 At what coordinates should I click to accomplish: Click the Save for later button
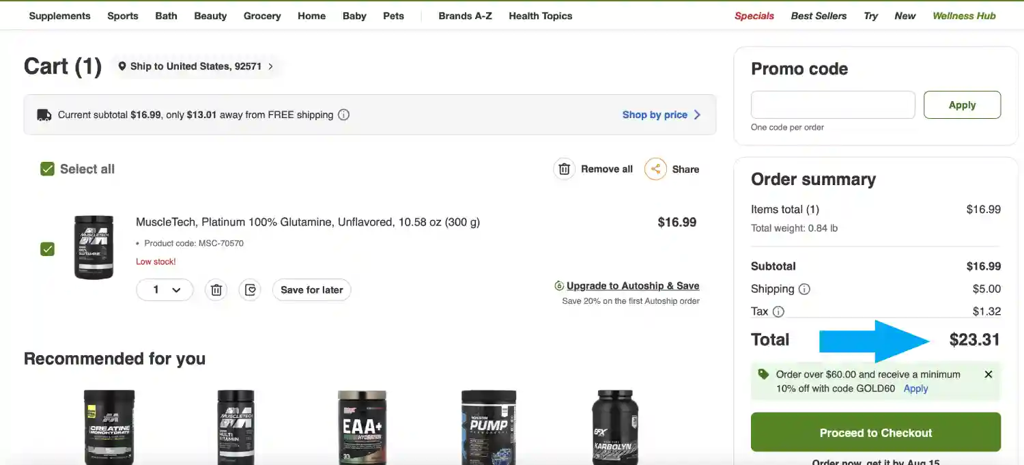pos(312,290)
